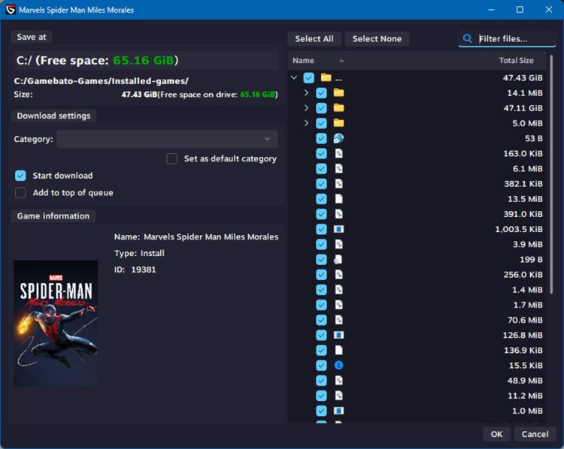Open the Category dropdown
The height and width of the screenshot is (449, 564).
(167, 139)
